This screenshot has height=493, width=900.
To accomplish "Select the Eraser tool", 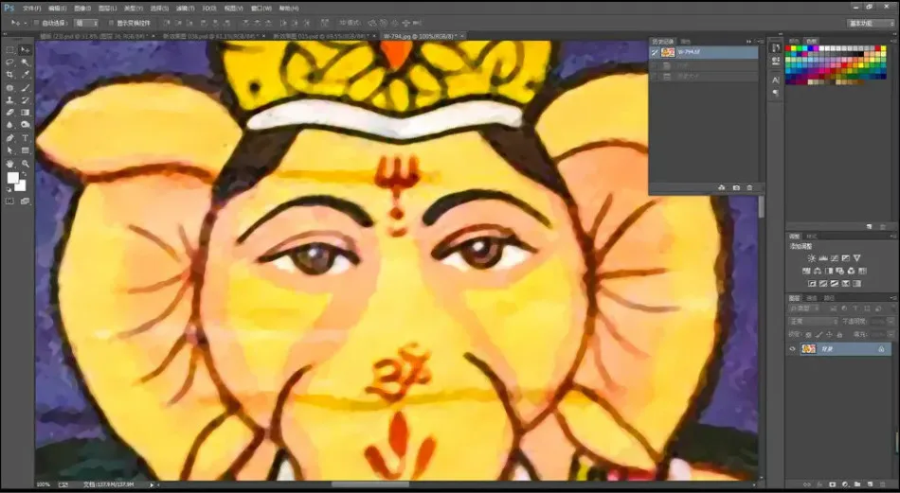I will click(x=10, y=113).
